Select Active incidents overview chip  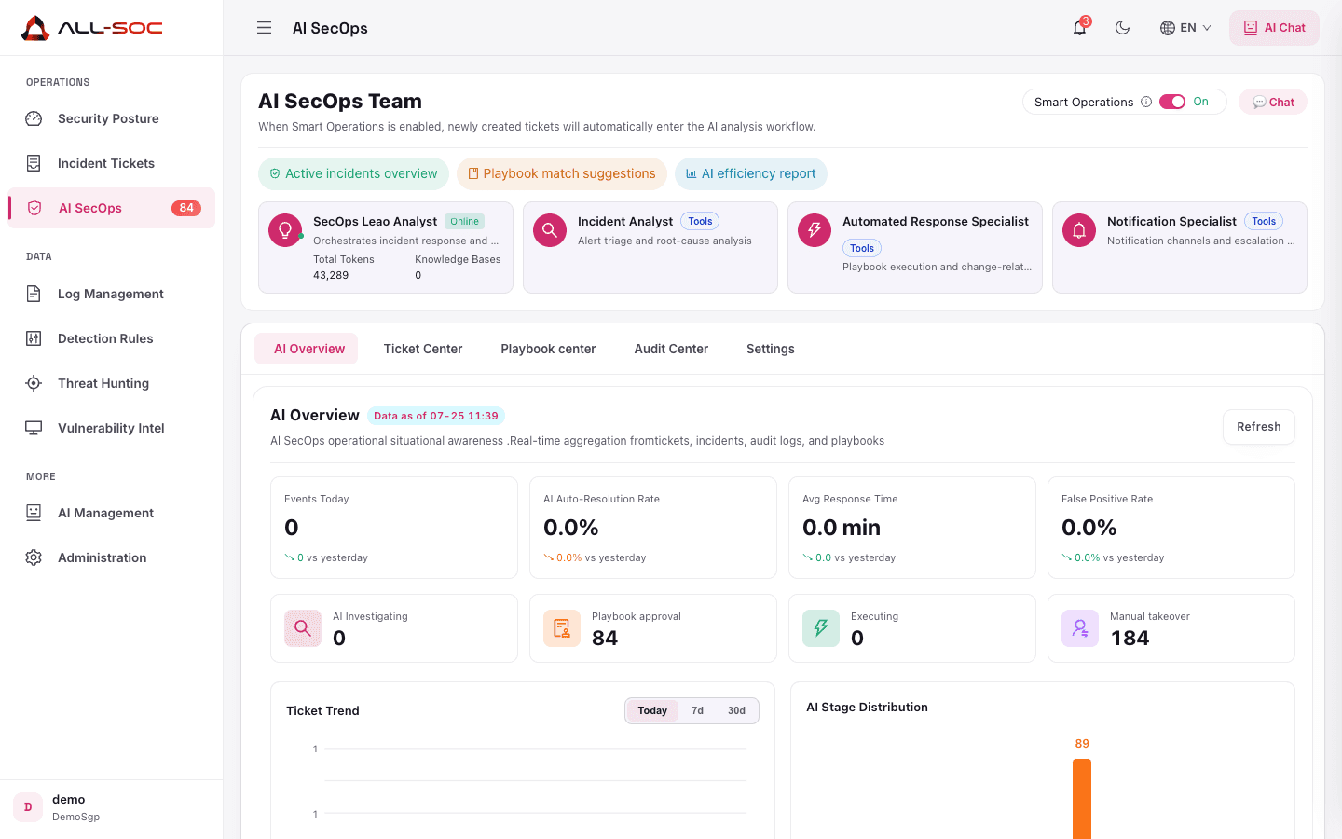pyautogui.click(x=353, y=173)
